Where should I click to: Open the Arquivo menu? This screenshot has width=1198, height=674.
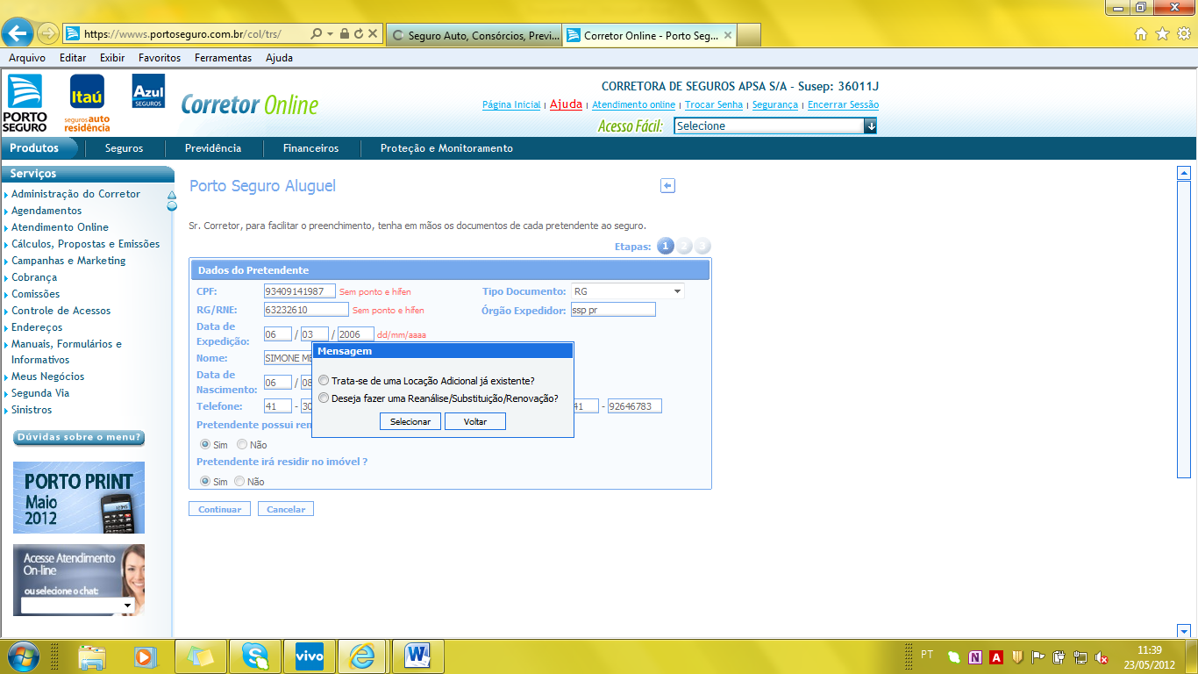pyautogui.click(x=27, y=58)
